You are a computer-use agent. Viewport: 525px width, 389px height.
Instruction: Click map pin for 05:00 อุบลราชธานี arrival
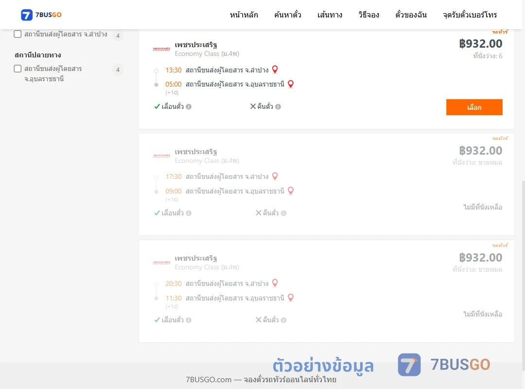click(x=291, y=84)
